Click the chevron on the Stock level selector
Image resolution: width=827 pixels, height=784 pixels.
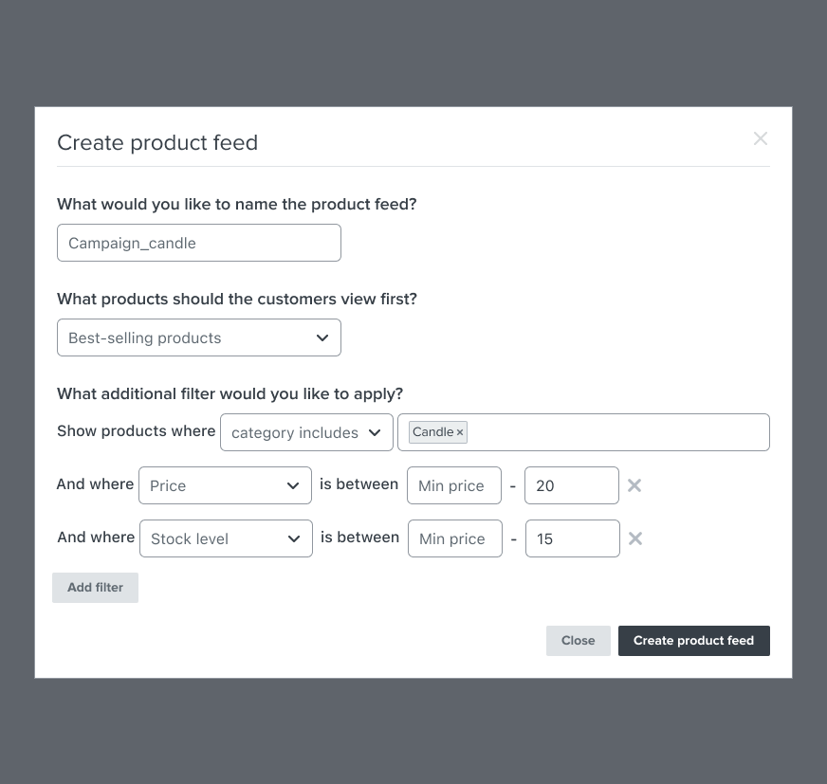pyautogui.click(x=294, y=538)
